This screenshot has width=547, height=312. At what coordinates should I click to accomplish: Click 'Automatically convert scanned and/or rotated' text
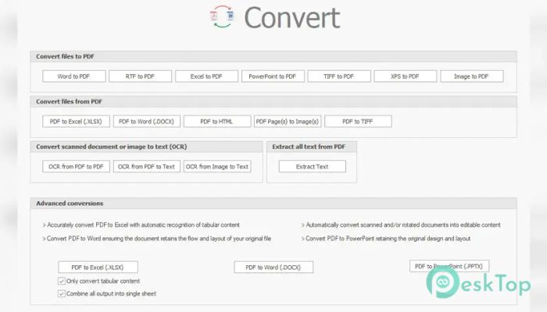[x=401, y=225]
